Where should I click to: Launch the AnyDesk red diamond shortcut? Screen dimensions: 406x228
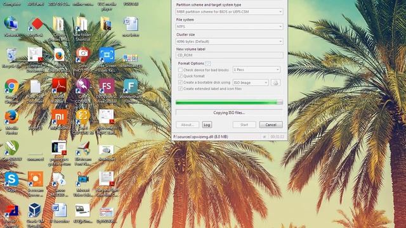(x=36, y=25)
